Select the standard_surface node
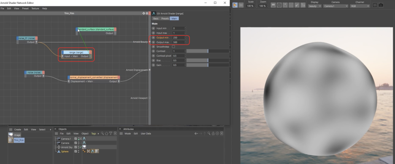 click(96, 29)
